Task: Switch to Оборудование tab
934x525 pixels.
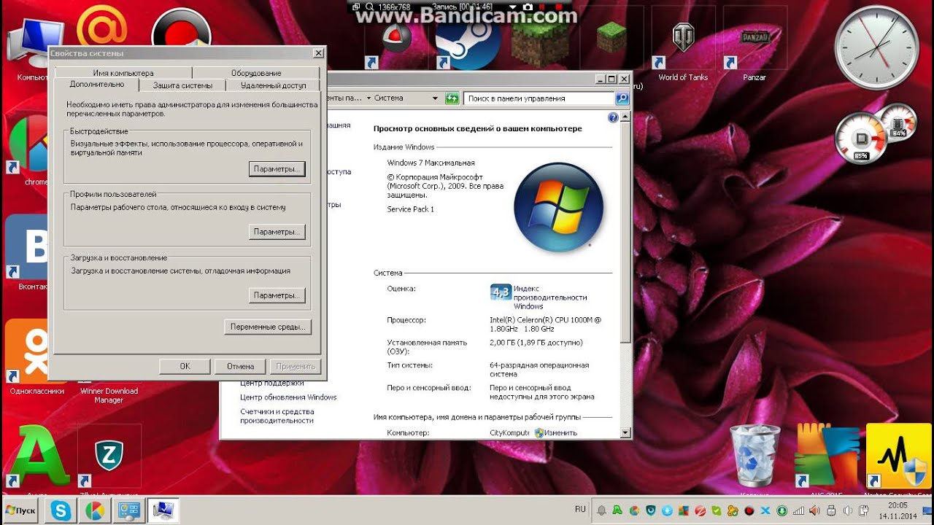Action: (x=256, y=73)
